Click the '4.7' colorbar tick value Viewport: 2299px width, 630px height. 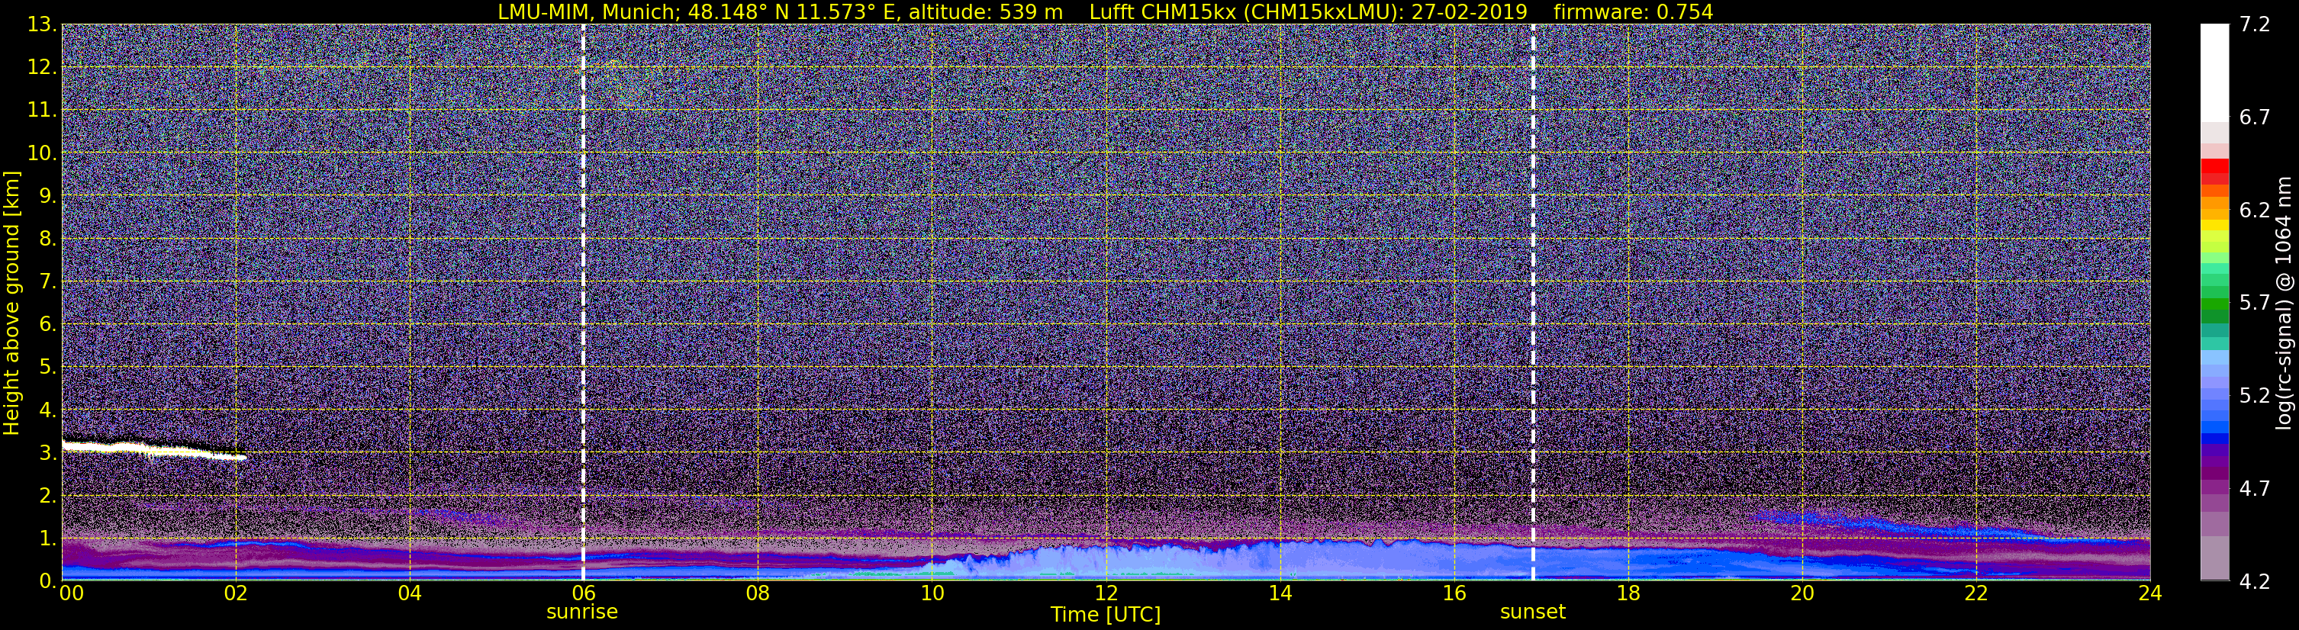click(x=2255, y=488)
